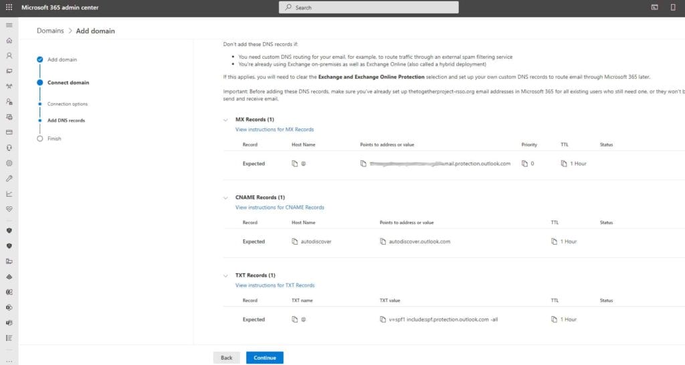
Task: Open the Billing card sidebar icon
Action: point(9,132)
